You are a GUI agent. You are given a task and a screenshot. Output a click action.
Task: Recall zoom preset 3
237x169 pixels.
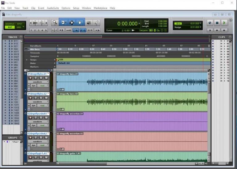pos(39,30)
